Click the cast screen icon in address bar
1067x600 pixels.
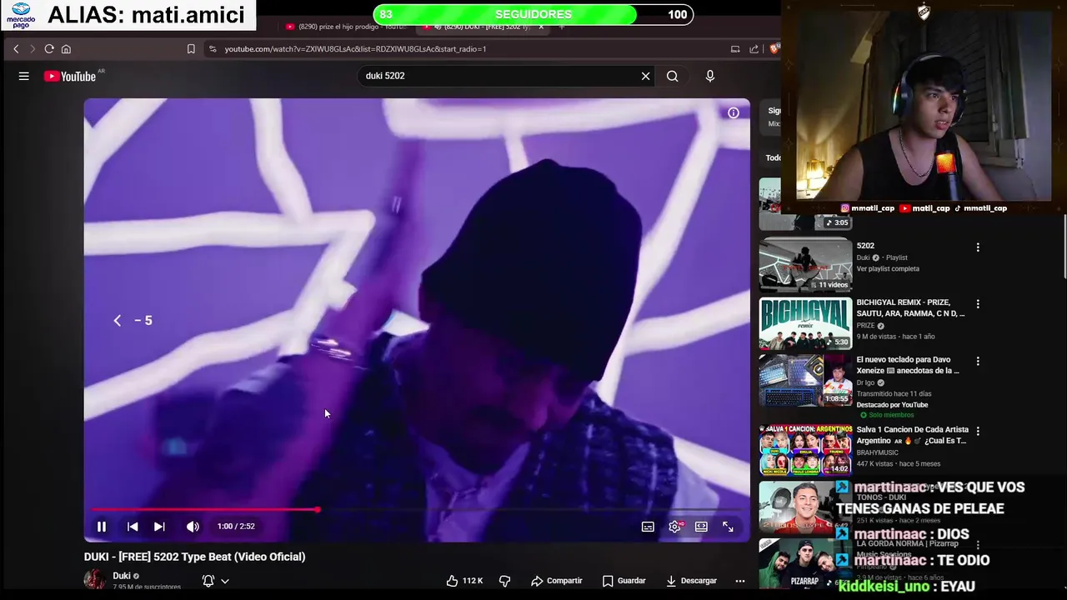[x=735, y=49]
